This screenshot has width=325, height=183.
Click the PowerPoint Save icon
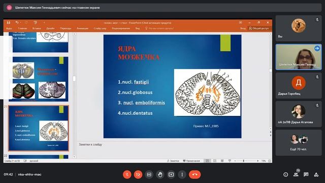(9, 22)
